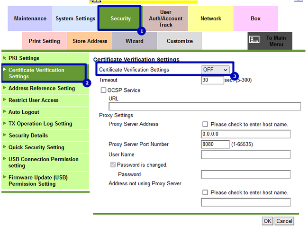
Task: Check proxy server host name checkbox
Action: point(205,124)
